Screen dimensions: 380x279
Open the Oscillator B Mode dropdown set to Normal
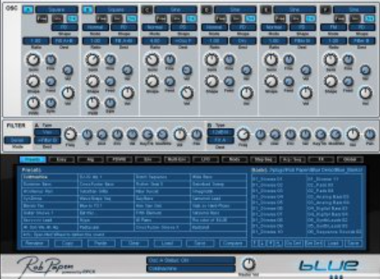95,27
